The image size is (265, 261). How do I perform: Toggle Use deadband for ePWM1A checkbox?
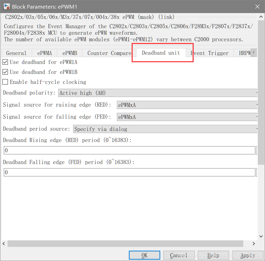5,62
